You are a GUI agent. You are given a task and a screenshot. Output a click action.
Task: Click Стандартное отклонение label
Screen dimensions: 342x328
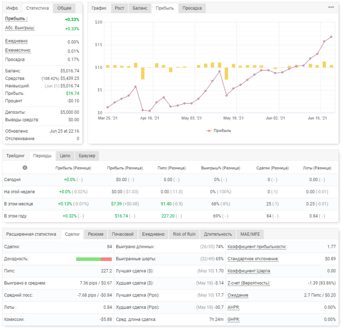coord(253,259)
